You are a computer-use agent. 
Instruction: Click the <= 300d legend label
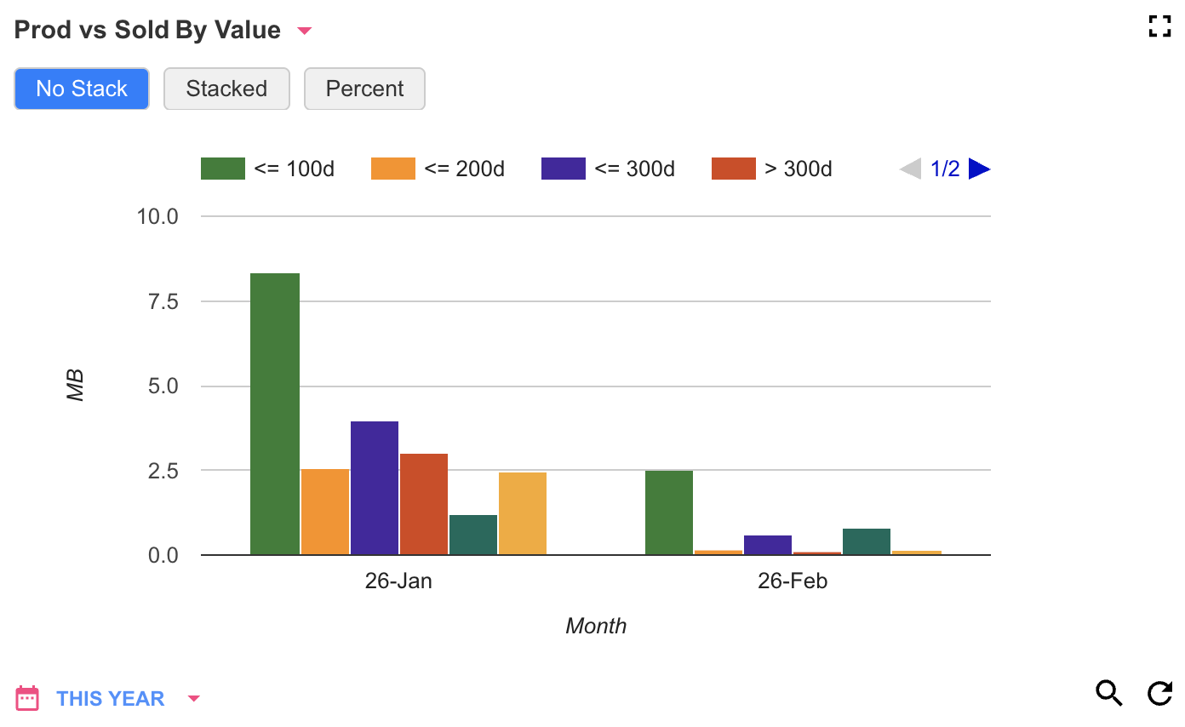(x=634, y=169)
